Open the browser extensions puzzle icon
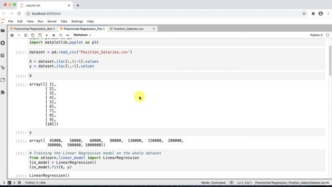332x187 pixels. coord(313,14)
